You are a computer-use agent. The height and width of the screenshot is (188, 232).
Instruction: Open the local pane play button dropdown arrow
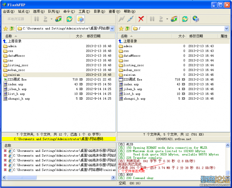[52, 19]
